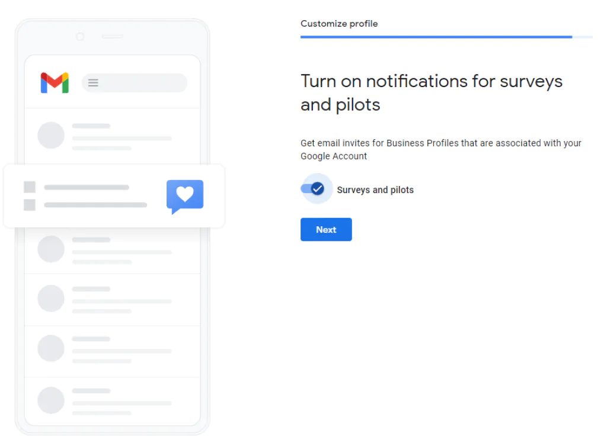Viewport: 607px width, 446px height.
Task: Click the blue setup progress bar
Action: pos(436,37)
